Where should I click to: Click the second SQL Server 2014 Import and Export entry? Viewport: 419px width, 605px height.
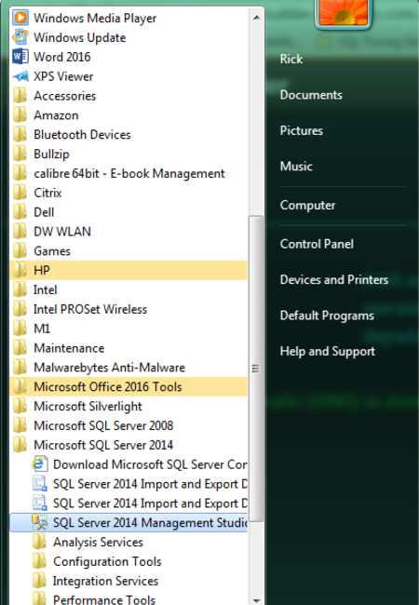pos(128,503)
